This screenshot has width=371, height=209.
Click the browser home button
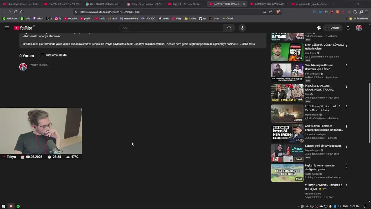coord(21,12)
